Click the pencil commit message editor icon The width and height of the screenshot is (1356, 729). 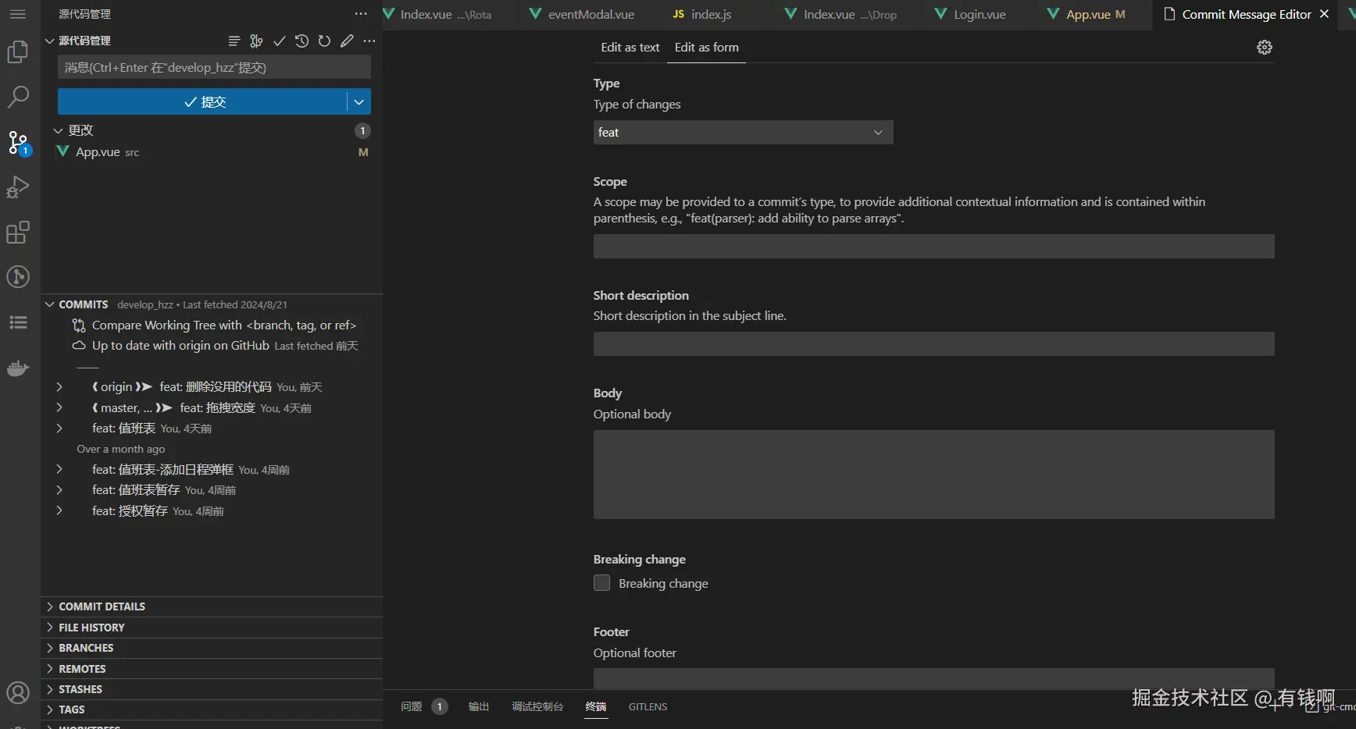347,41
